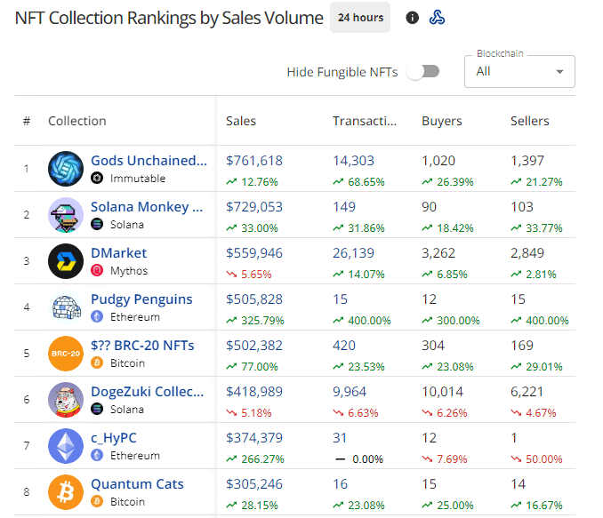Image resolution: width=603 pixels, height=518 pixels.
Task: Click the DMarket collection logo
Action: [66, 261]
